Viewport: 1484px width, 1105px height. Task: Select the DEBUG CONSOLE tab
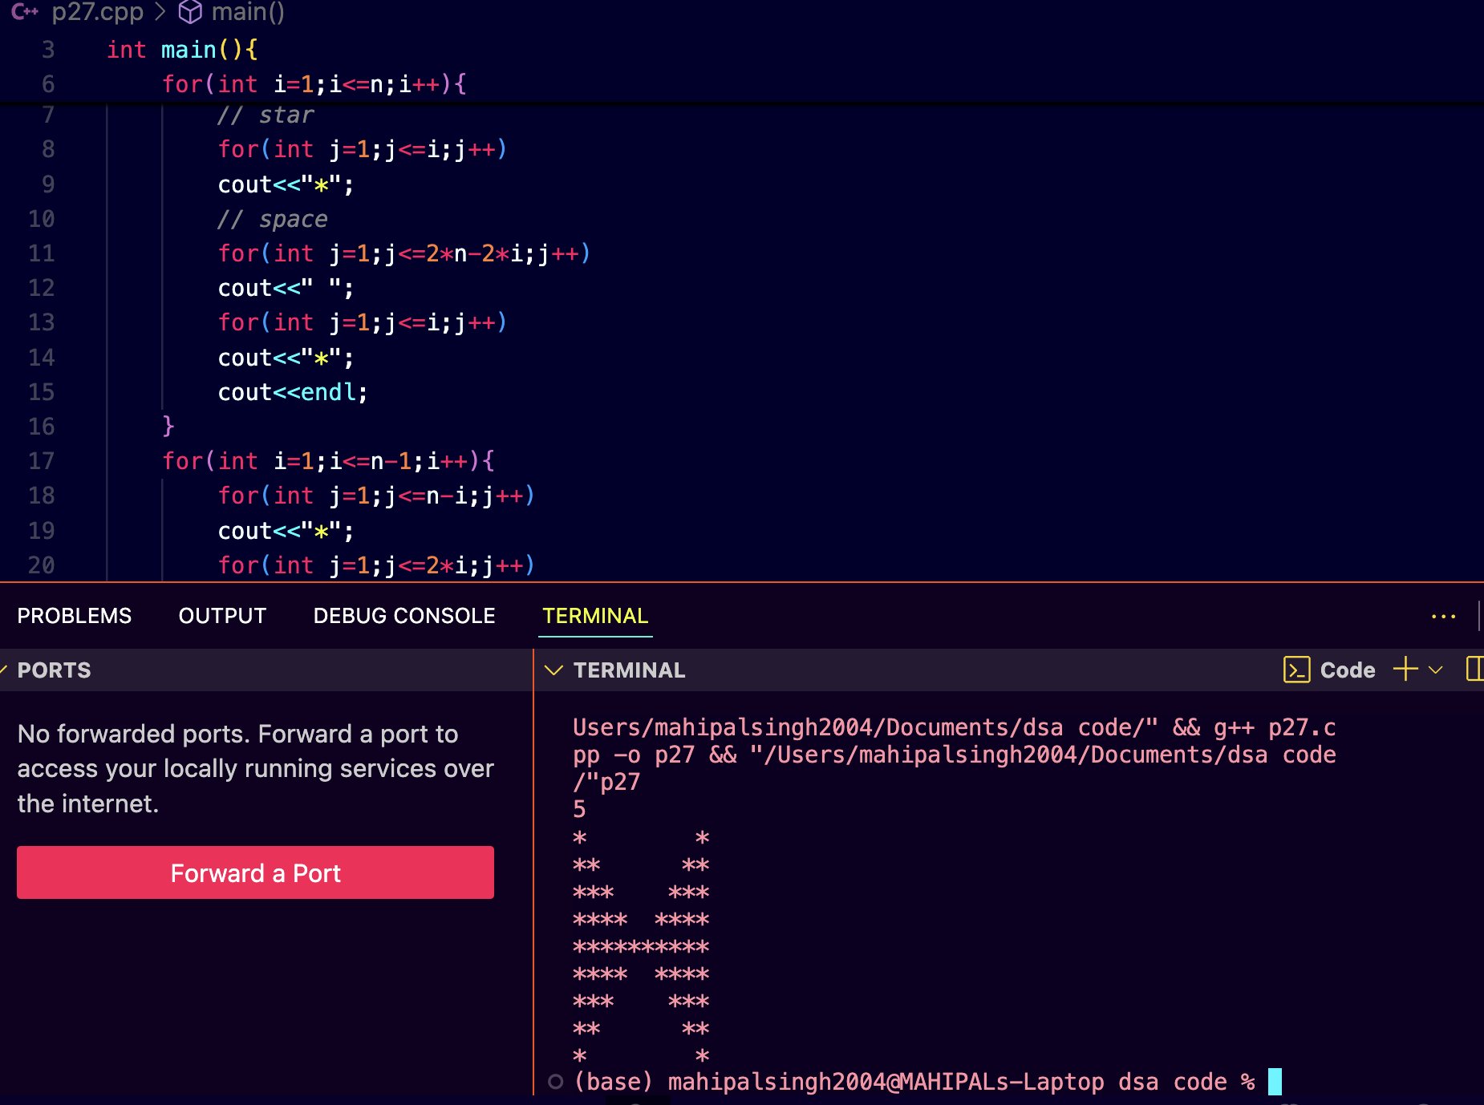coord(404,616)
